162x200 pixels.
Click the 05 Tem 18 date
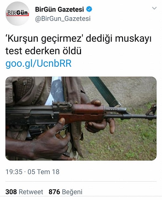point(43,172)
